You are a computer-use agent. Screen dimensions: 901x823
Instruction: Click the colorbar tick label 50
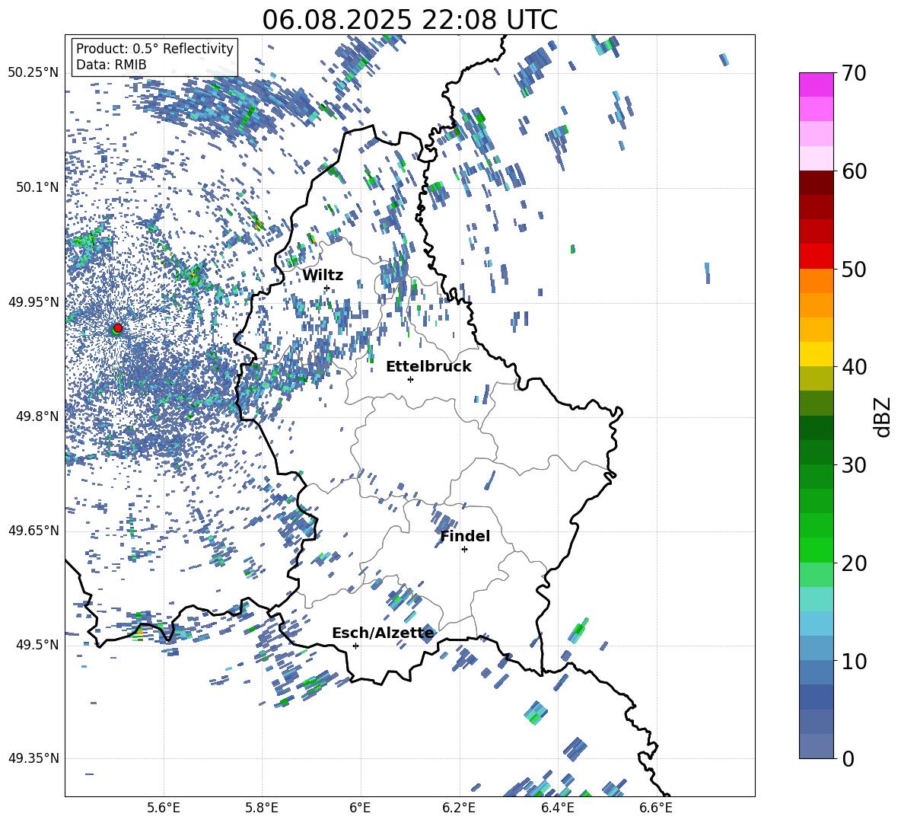click(854, 270)
